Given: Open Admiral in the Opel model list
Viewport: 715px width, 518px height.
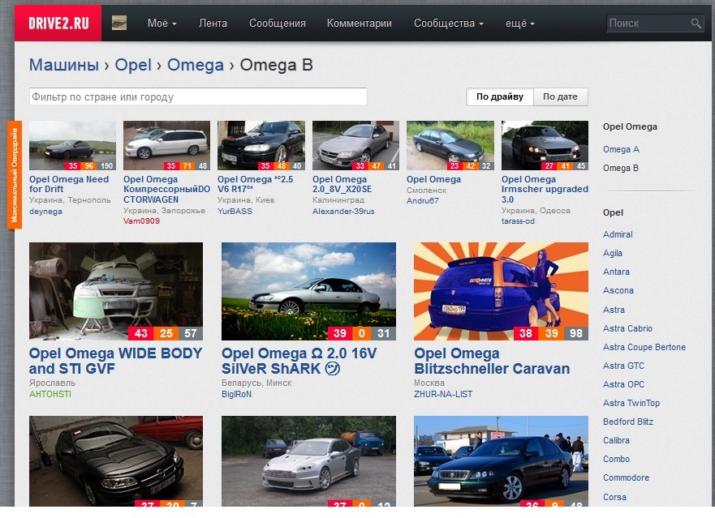Looking at the screenshot, I should [618, 234].
